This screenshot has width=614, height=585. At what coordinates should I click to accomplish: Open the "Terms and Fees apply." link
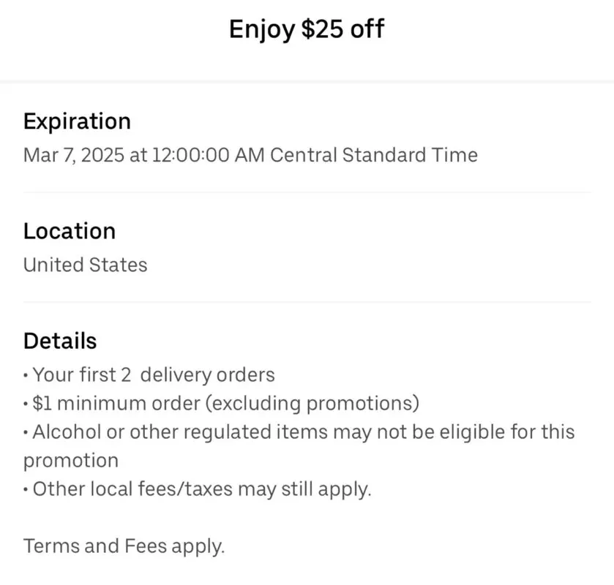[x=124, y=546]
